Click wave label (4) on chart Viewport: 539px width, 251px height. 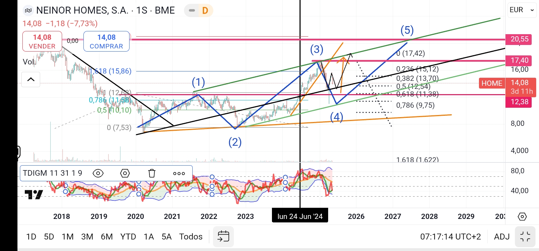click(x=337, y=117)
